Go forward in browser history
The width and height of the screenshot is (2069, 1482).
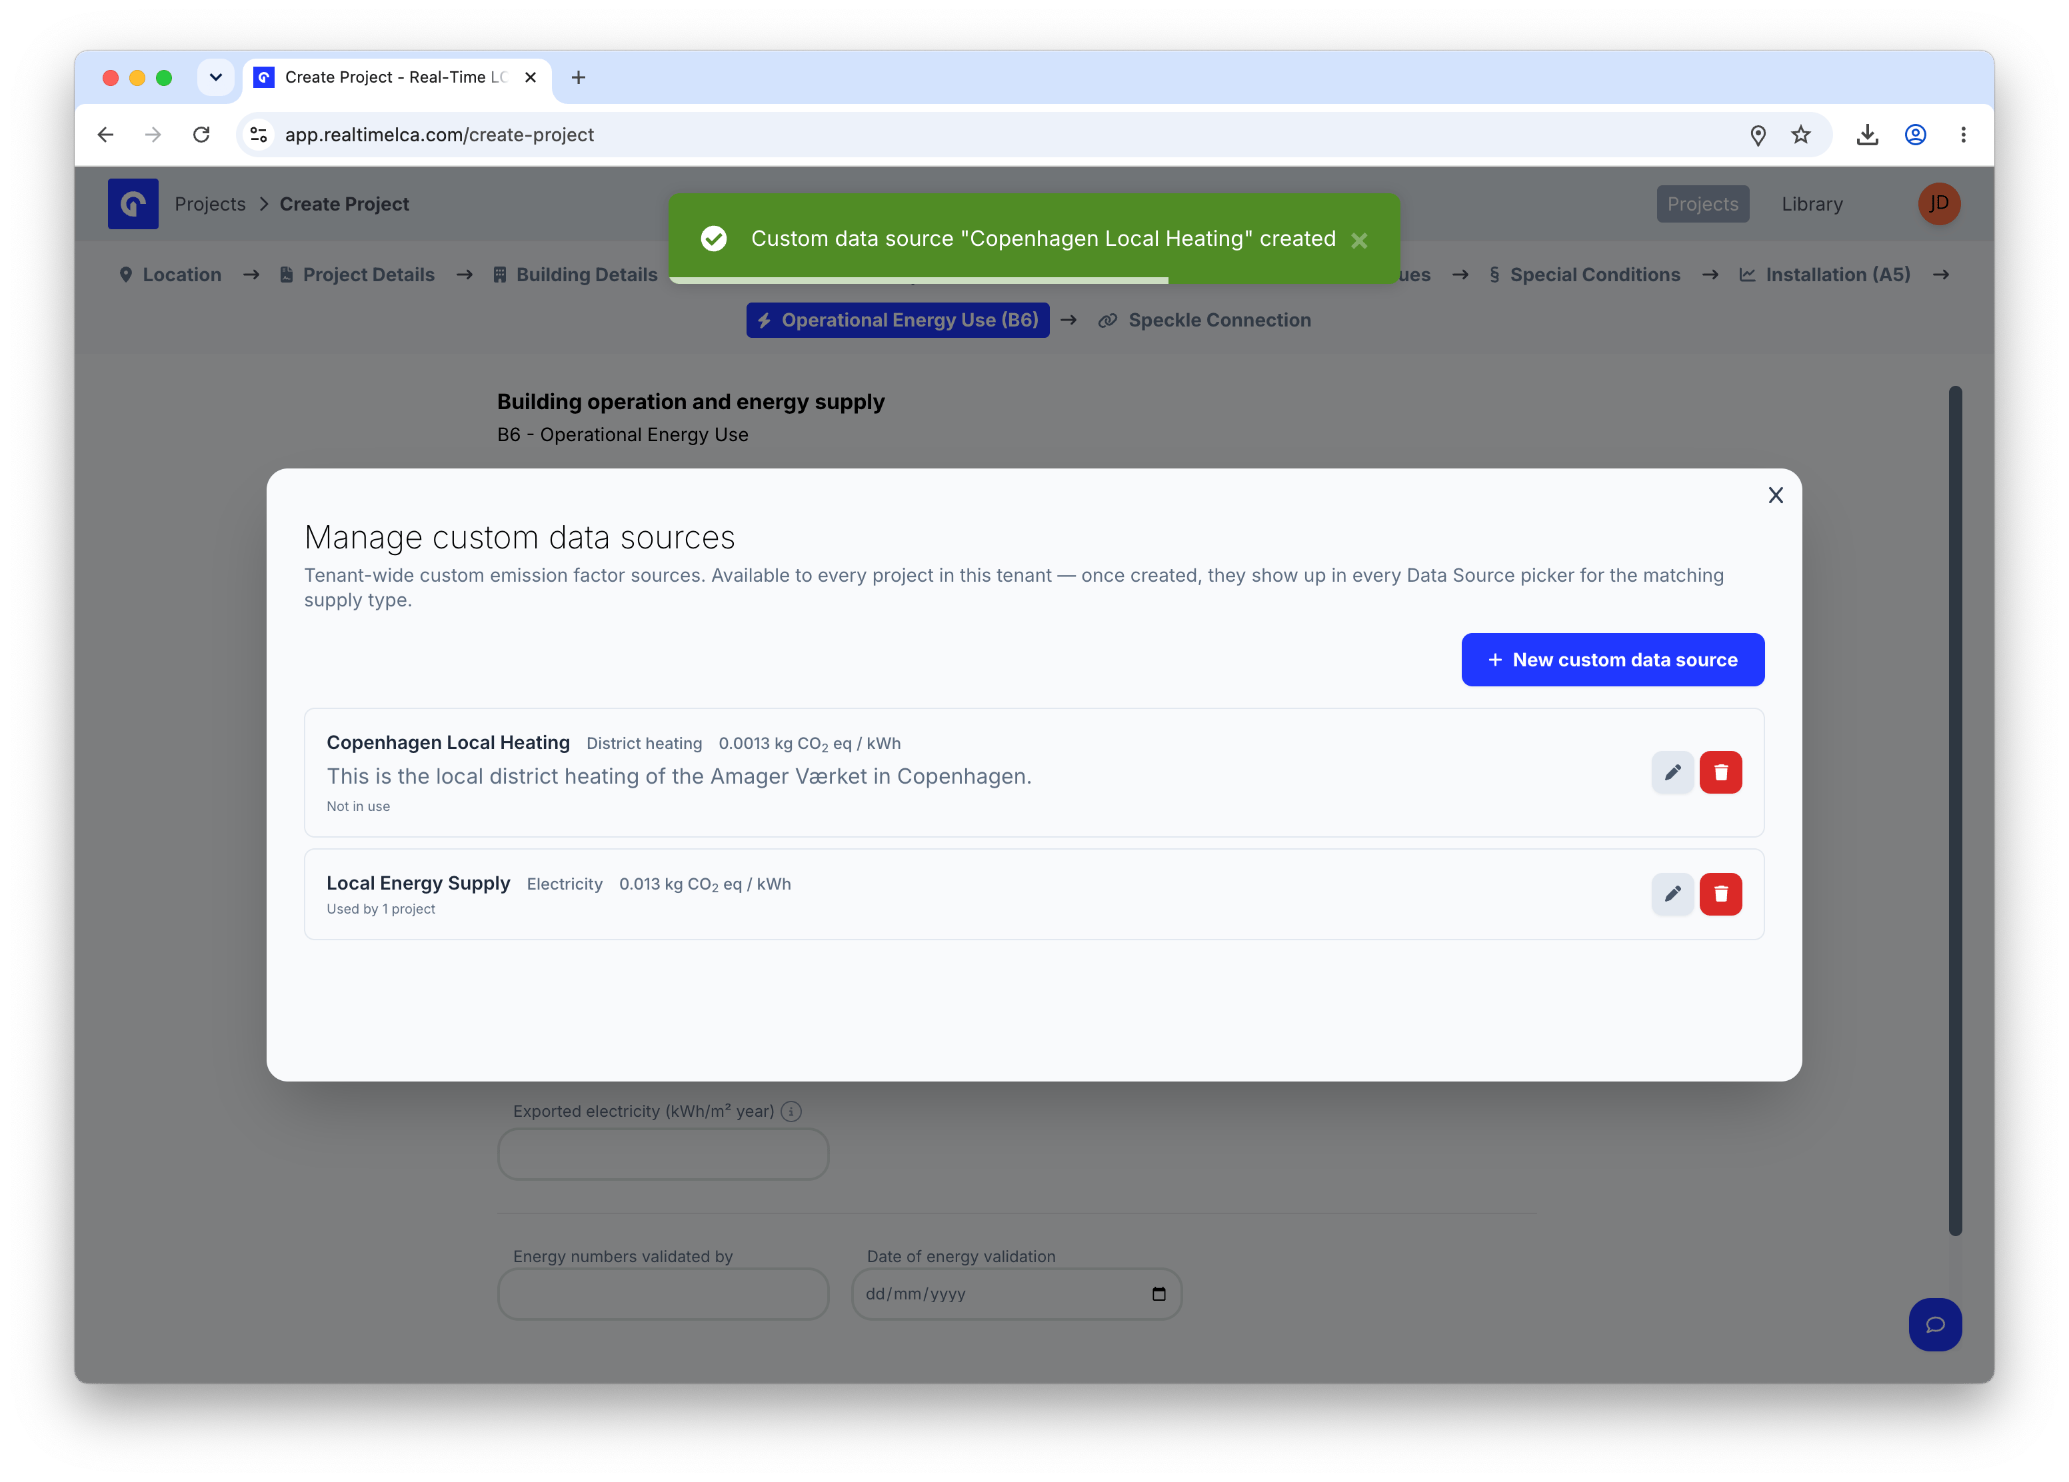(x=153, y=135)
